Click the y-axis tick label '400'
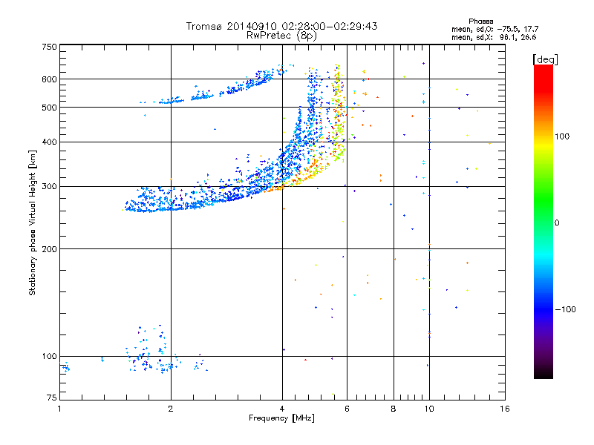 (49, 142)
